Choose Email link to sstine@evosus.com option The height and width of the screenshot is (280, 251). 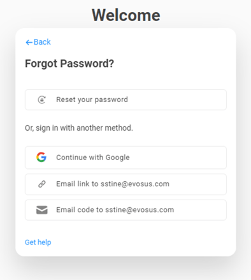[x=125, y=184]
